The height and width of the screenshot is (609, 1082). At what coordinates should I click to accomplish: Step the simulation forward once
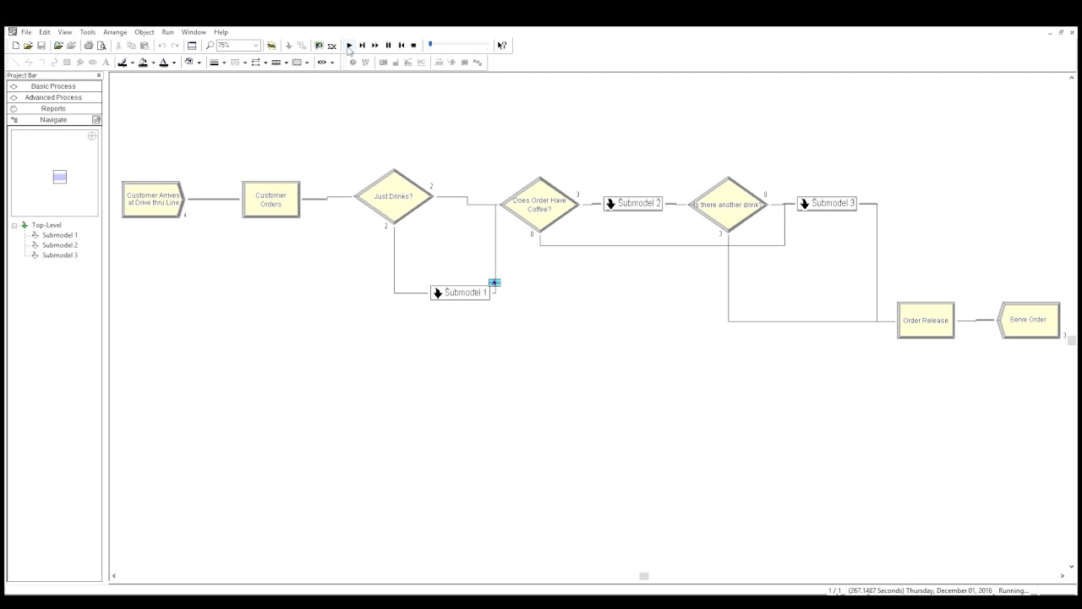coord(362,46)
